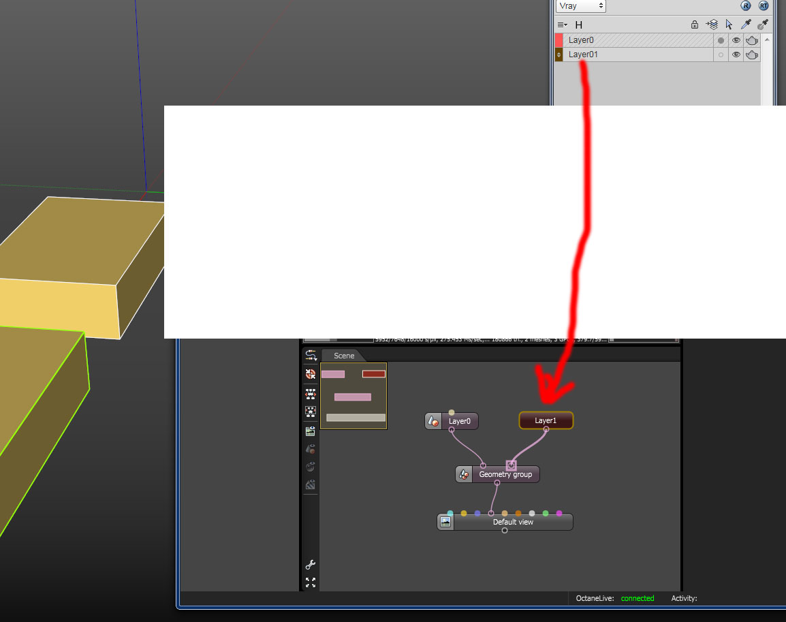
Task: Select the Layer01 row in layer list
Action: click(x=638, y=55)
